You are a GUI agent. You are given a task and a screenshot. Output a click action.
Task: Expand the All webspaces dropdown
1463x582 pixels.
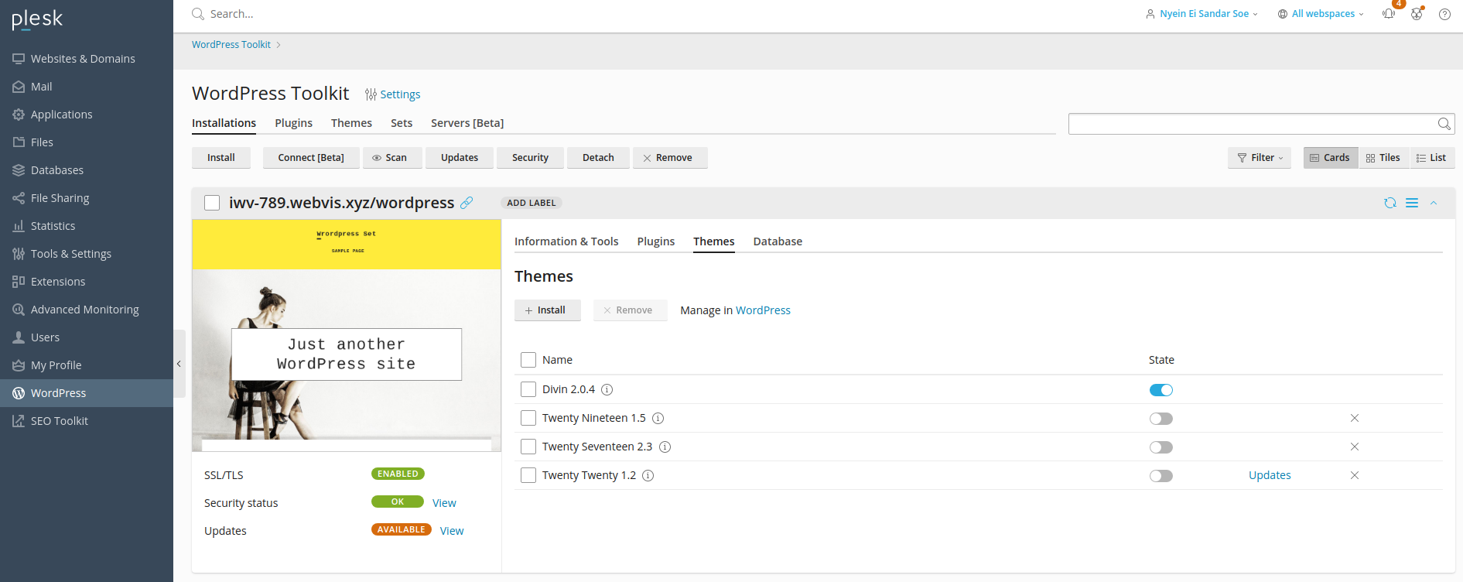click(x=1321, y=14)
